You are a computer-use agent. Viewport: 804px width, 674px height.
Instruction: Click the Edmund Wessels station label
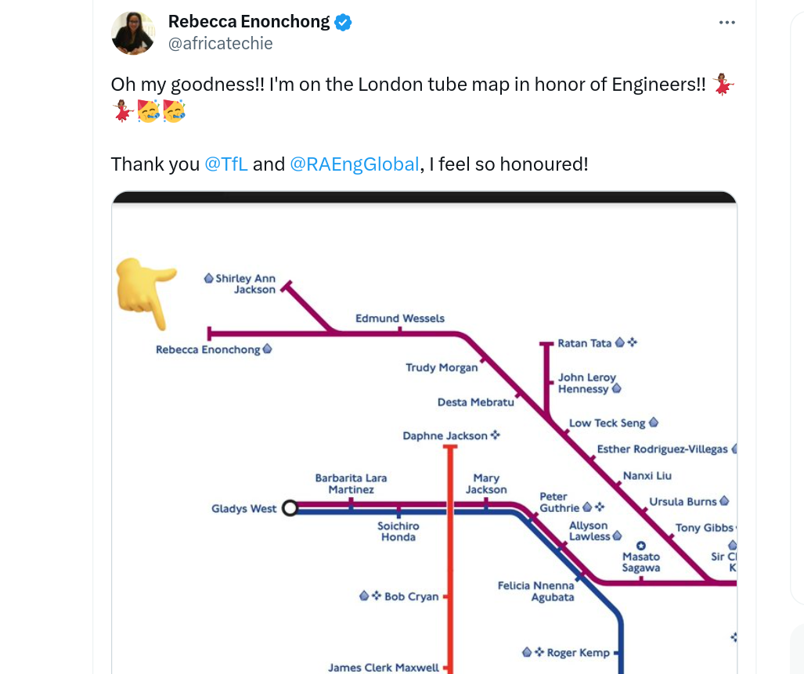[399, 319]
